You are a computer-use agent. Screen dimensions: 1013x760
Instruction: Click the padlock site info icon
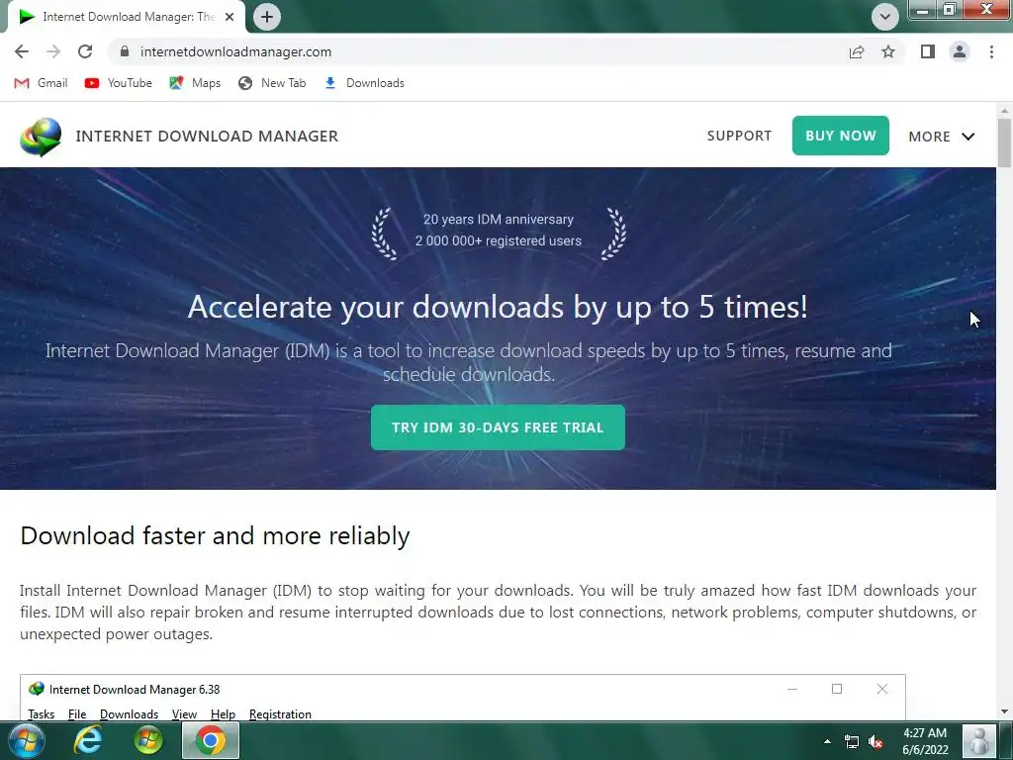125,51
